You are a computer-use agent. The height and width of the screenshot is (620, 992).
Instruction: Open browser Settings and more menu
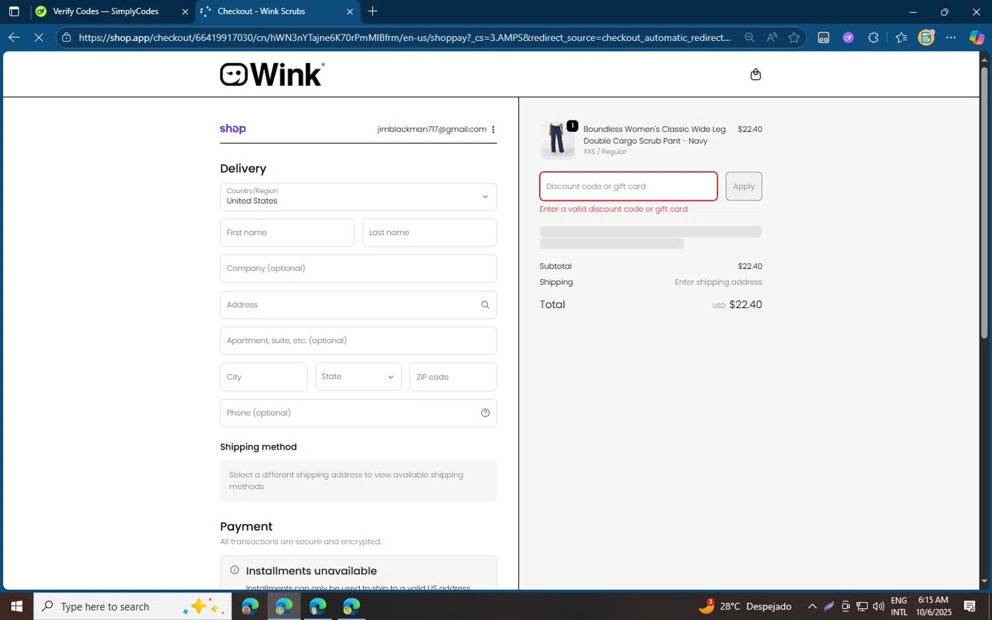[x=951, y=38]
